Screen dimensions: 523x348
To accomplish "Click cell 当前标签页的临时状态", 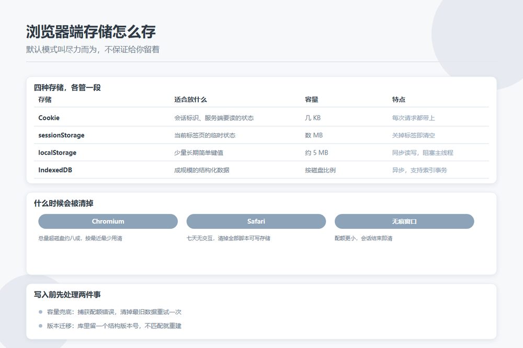I will pos(205,135).
